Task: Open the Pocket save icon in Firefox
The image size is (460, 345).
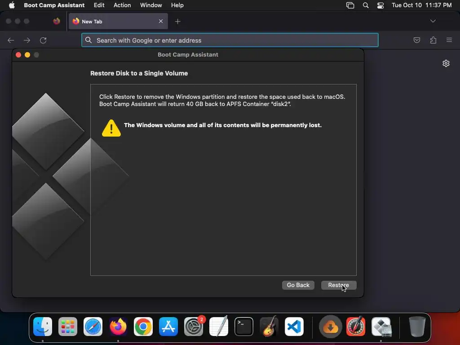Action: tap(416, 40)
